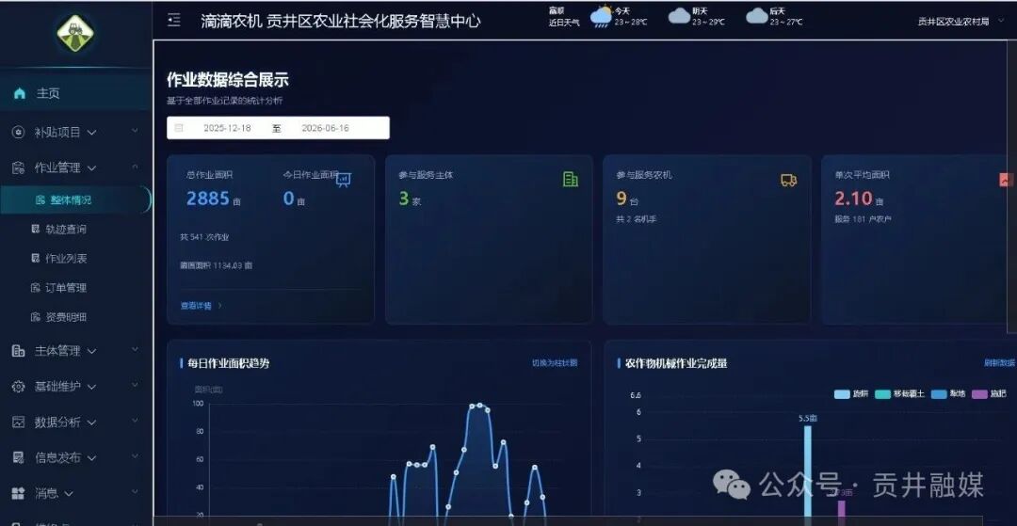Click the 9 台 machine count value

626,199
